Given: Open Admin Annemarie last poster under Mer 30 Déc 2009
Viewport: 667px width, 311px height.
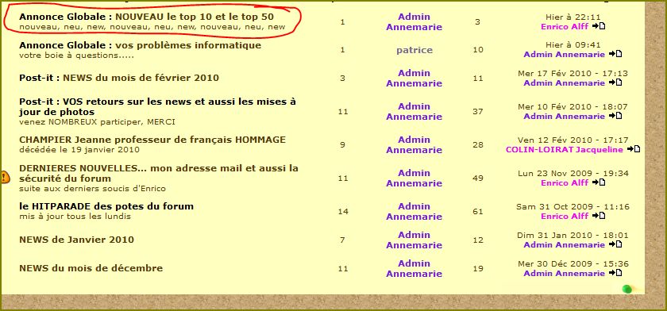Looking at the screenshot, I should click(x=564, y=273).
